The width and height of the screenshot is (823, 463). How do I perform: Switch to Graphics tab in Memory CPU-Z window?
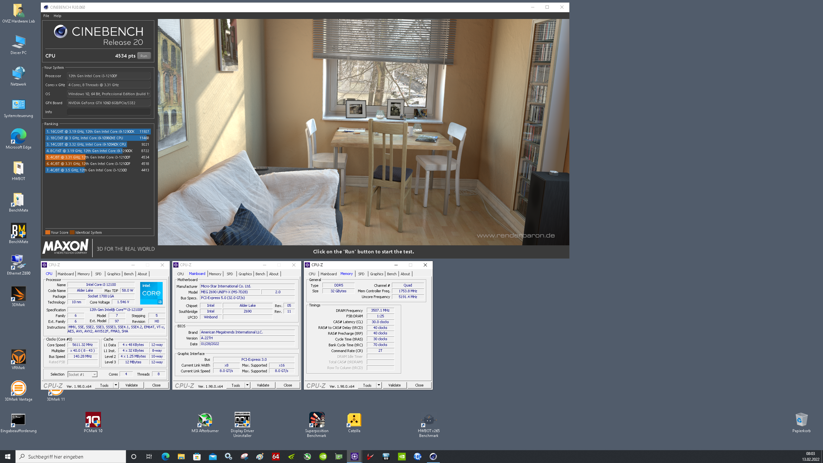pyautogui.click(x=376, y=274)
